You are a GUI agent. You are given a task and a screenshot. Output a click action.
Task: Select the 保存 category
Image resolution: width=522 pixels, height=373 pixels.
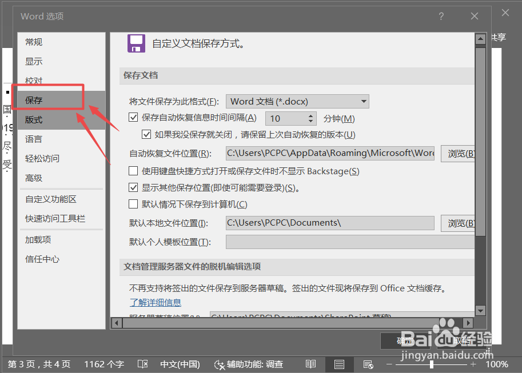point(61,100)
